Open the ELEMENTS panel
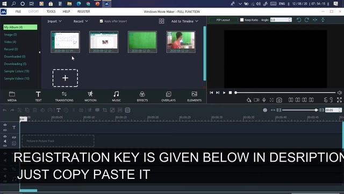 [x=194, y=96]
